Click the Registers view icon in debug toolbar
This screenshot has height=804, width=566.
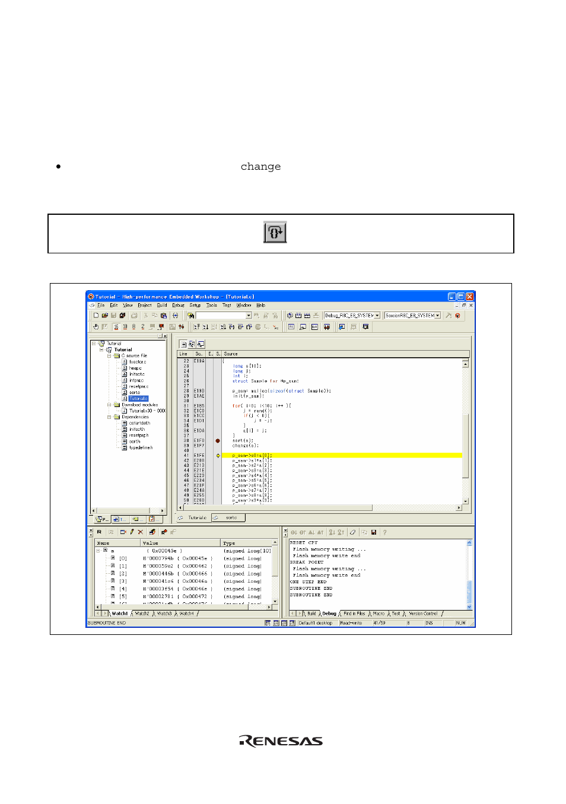(291, 327)
